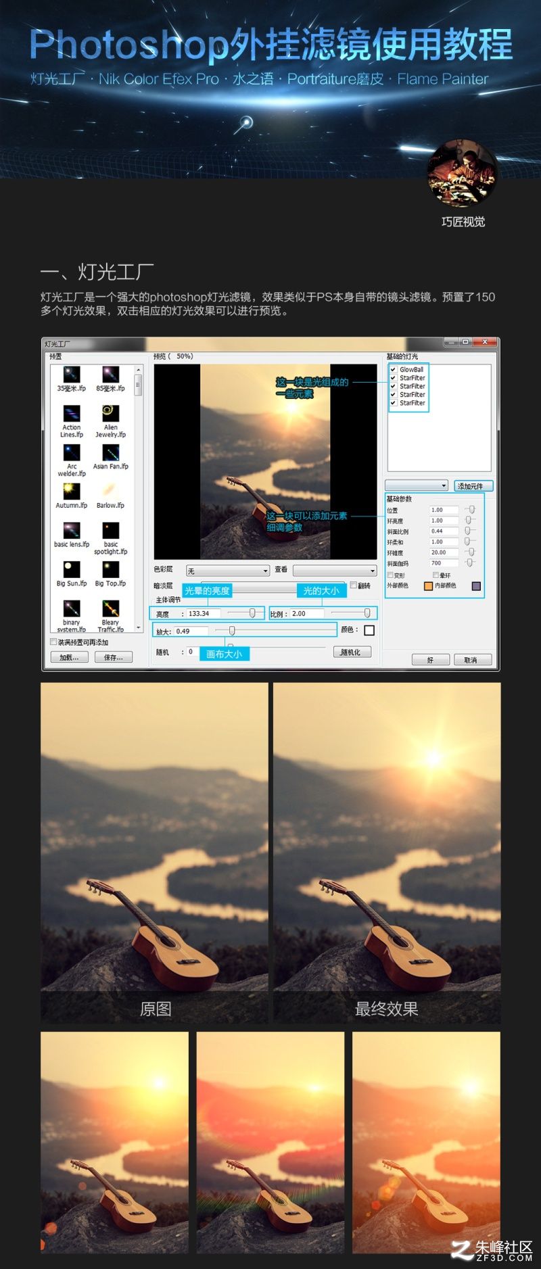Click the 灯光工厂 dialog title text
The image size is (541, 1269).
[57, 344]
